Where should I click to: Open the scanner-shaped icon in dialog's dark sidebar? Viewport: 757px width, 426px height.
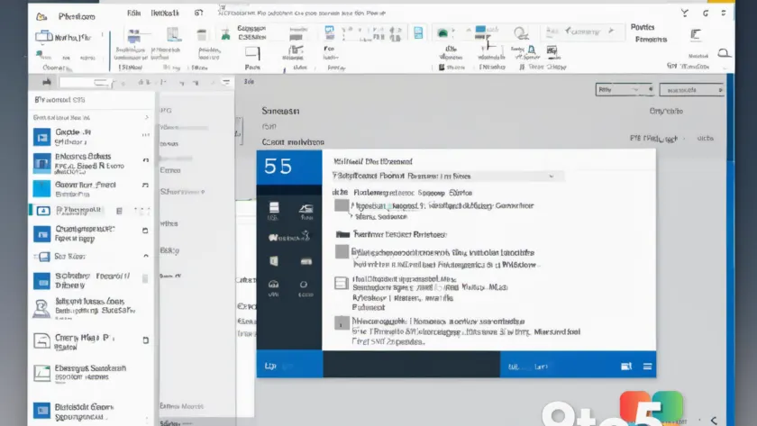306,209
